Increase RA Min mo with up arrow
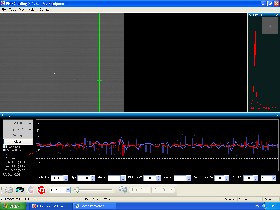The width and height of the screenshot is (280, 210). (123, 177)
